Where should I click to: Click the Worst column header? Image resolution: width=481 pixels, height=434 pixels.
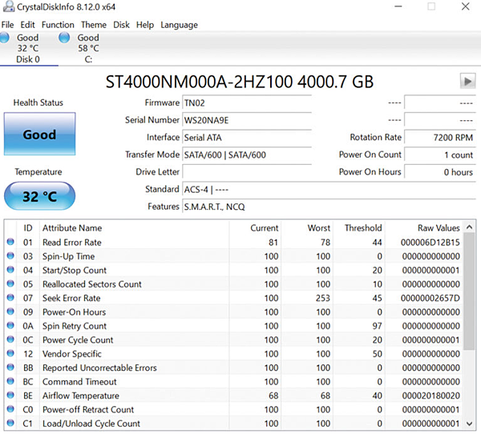point(307,228)
